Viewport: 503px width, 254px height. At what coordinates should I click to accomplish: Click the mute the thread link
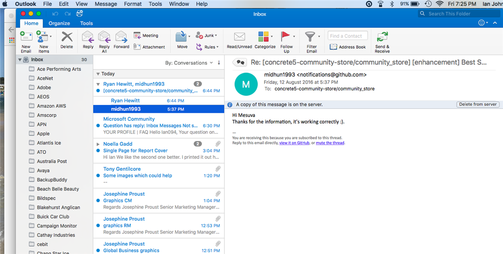[330, 143]
